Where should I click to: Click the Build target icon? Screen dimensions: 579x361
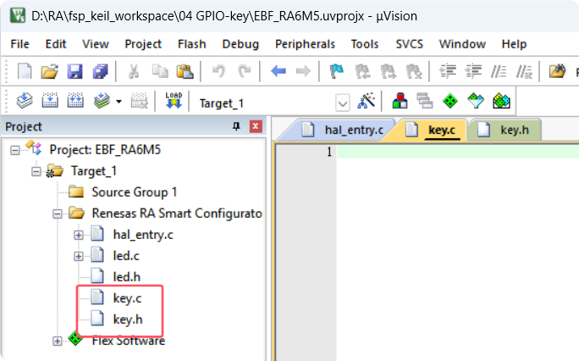[50, 100]
